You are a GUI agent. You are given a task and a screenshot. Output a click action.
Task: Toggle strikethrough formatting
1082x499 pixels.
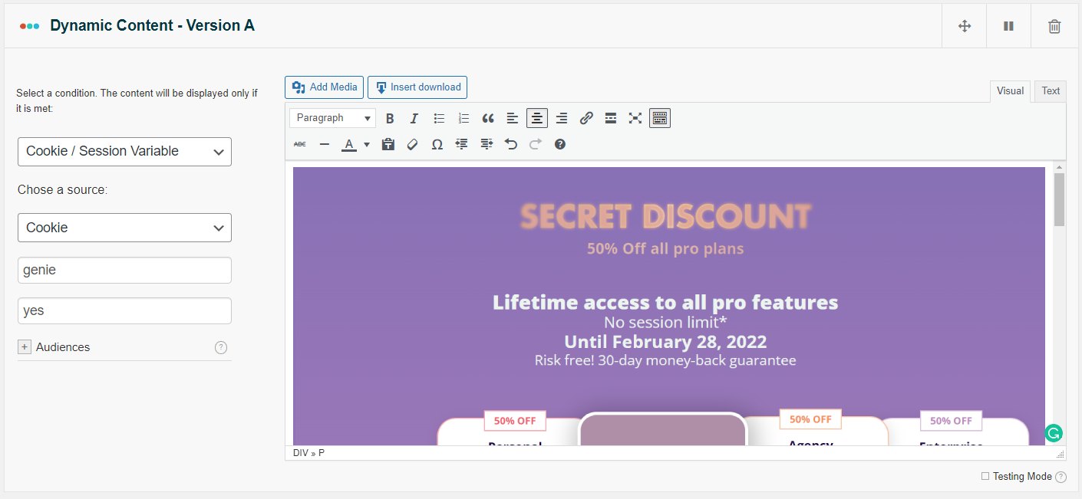pos(299,144)
